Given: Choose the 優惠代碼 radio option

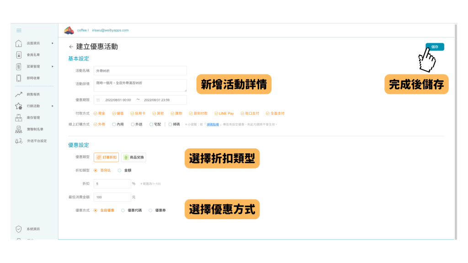Looking at the screenshot, I should (123, 210).
